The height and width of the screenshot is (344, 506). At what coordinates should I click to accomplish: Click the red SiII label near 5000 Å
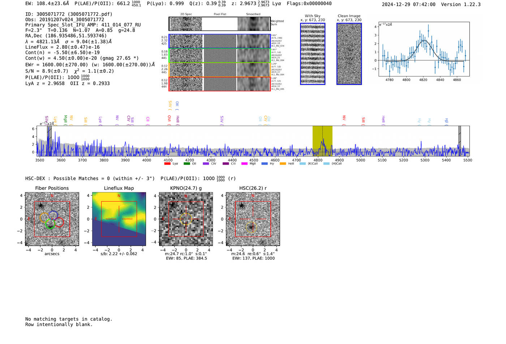[x=363, y=121]
